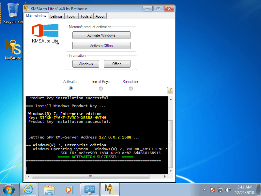
Task: Click the Office information button
Action: click(117, 64)
